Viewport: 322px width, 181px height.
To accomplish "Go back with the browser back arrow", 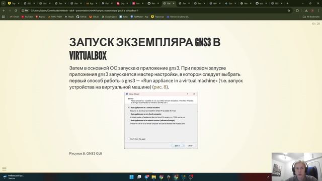I will point(4,11).
